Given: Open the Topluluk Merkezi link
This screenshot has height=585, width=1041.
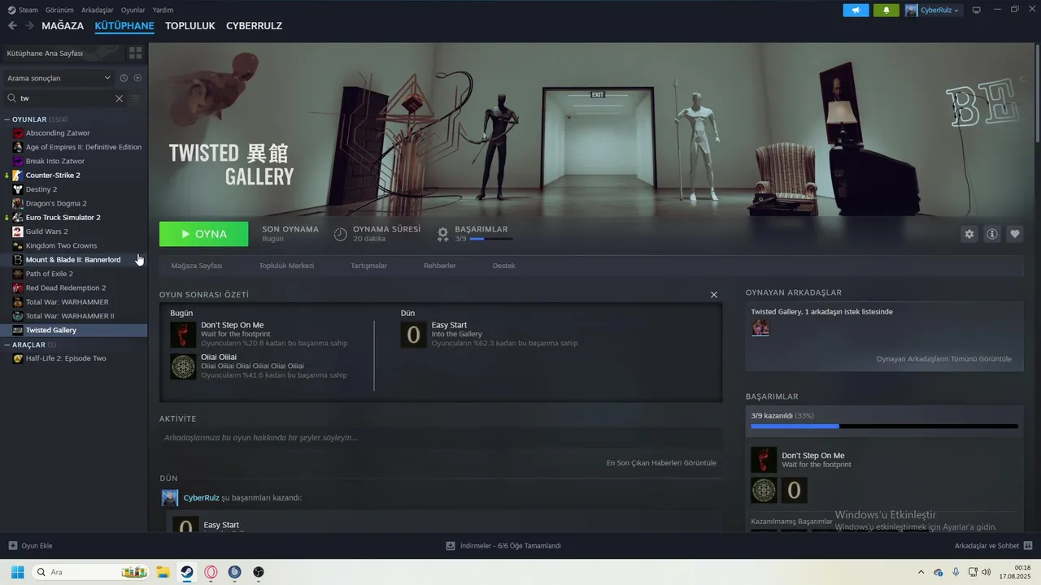Looking at the screenshot, I should tap(286, 266).
